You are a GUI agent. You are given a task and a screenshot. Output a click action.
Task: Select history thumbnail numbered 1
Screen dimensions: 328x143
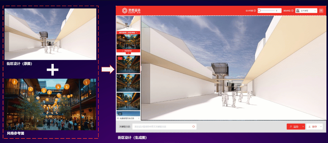[x=128, y=64]
